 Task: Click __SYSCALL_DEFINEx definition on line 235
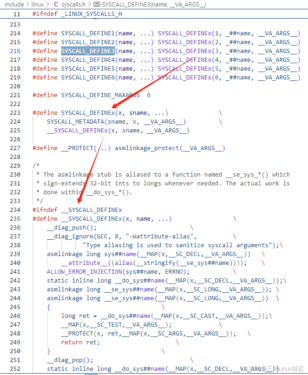coord(92,218)
